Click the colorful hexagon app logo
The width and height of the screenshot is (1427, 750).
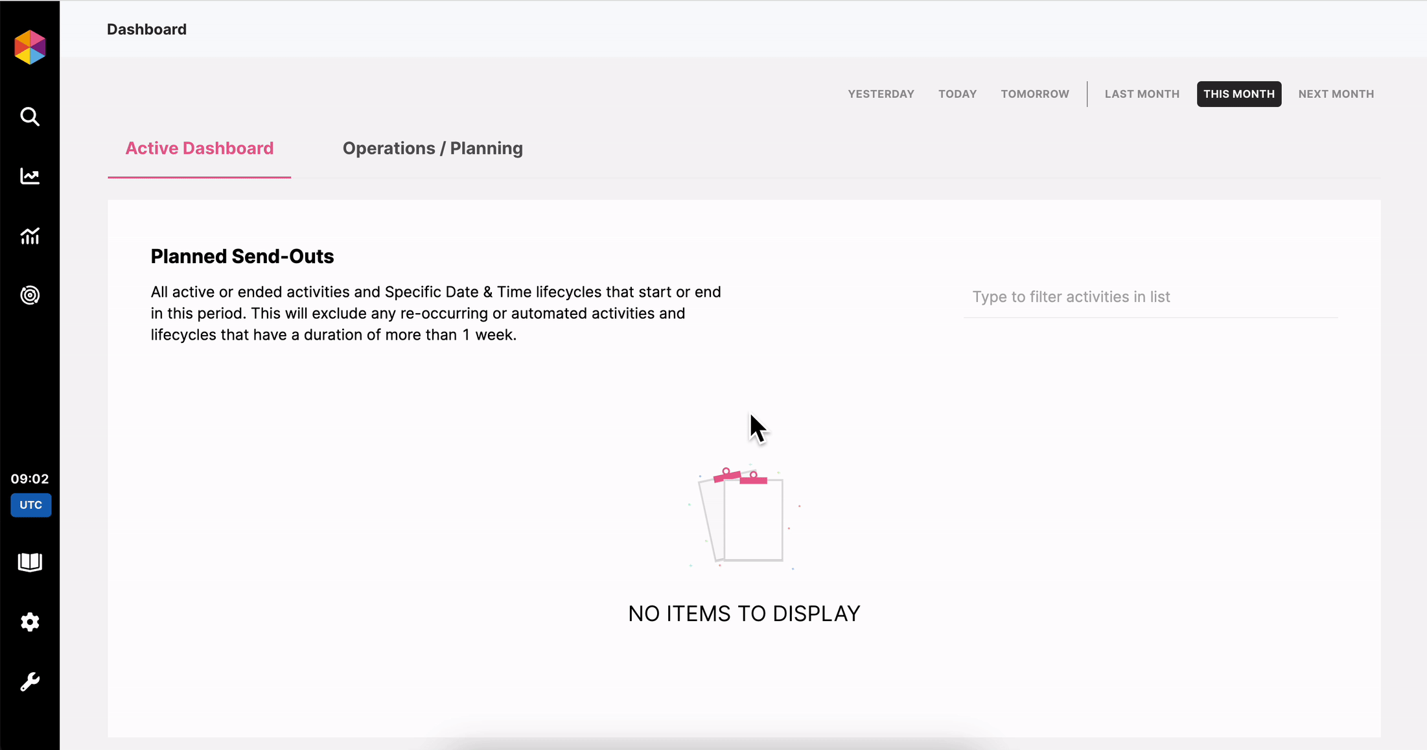[x=30, y=47]
